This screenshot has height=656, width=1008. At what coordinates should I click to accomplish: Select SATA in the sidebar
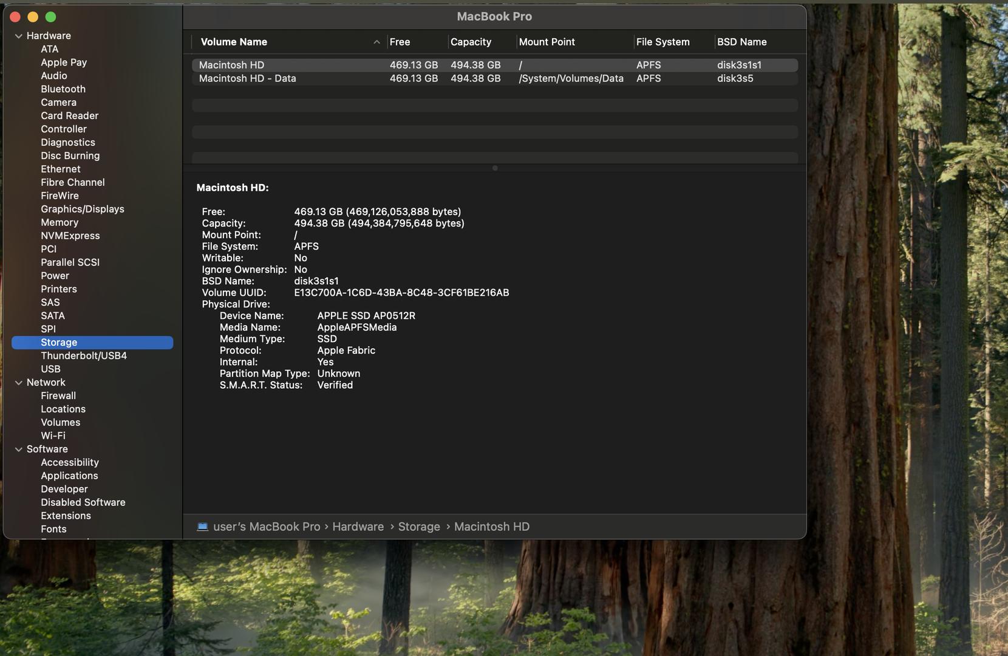click(53, 316)
